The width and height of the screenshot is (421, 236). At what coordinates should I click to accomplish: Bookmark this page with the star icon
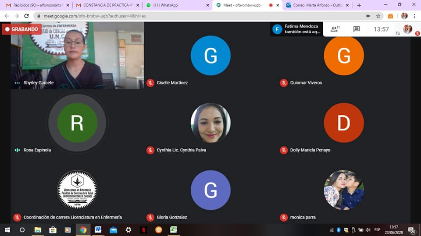point(378,16)
